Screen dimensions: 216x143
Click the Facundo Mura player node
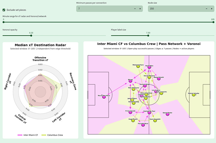(143, 125)
